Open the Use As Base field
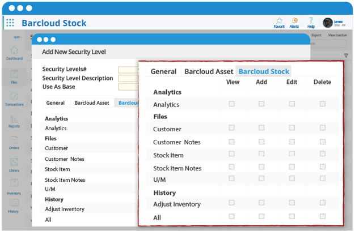355x235 pixels. click(128, 87)
